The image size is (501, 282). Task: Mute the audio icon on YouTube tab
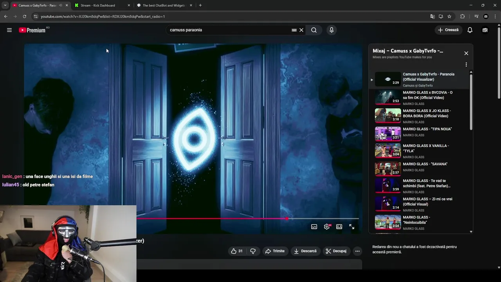(60, 5)
